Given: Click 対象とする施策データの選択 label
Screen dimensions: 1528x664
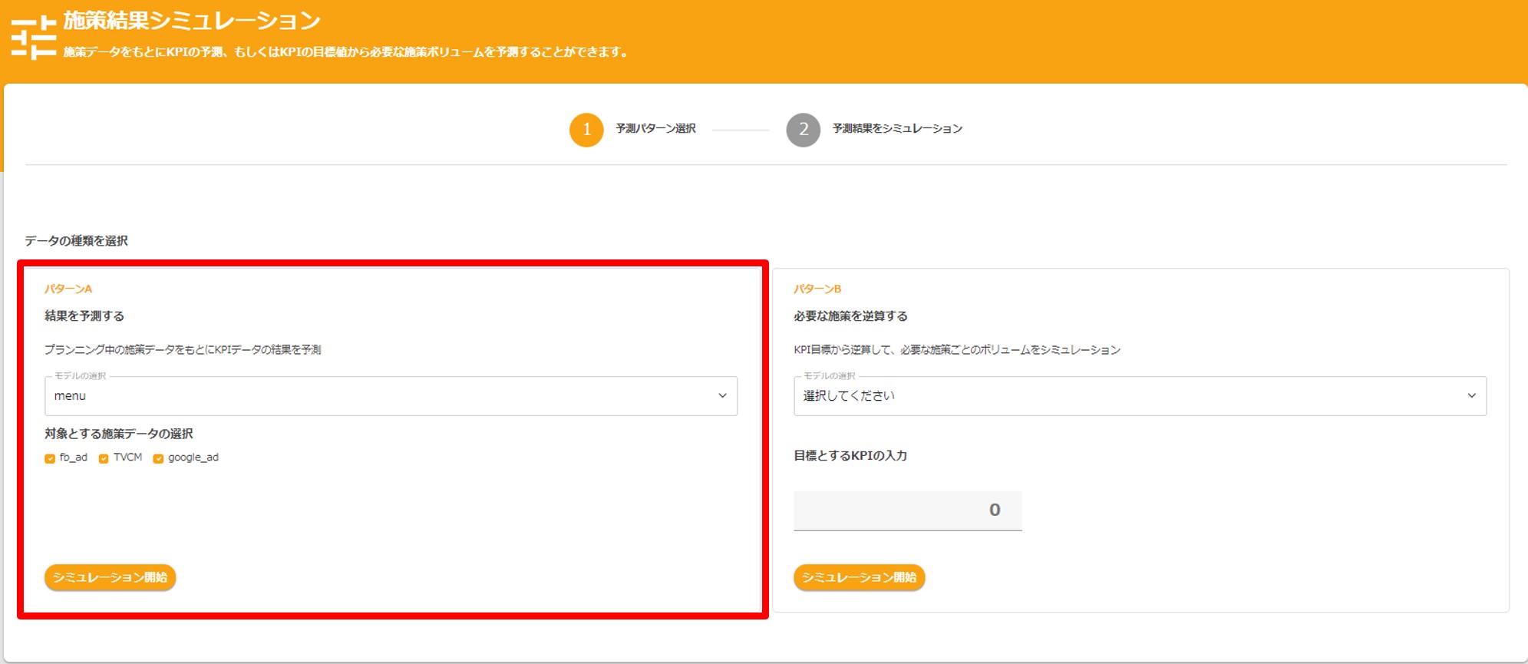Looking at the screenshot, I should (x=119, y=434).
